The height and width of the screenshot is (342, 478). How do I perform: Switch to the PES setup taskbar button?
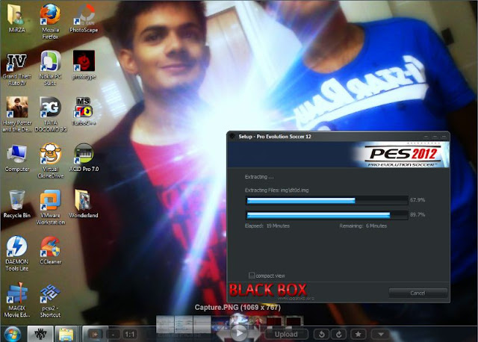point(40,334)
